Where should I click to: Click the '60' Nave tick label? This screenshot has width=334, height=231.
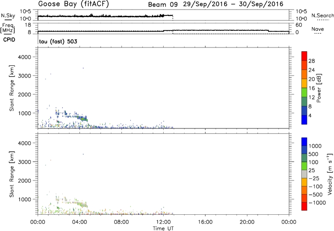pyautogui.click(x=299, y=25)
